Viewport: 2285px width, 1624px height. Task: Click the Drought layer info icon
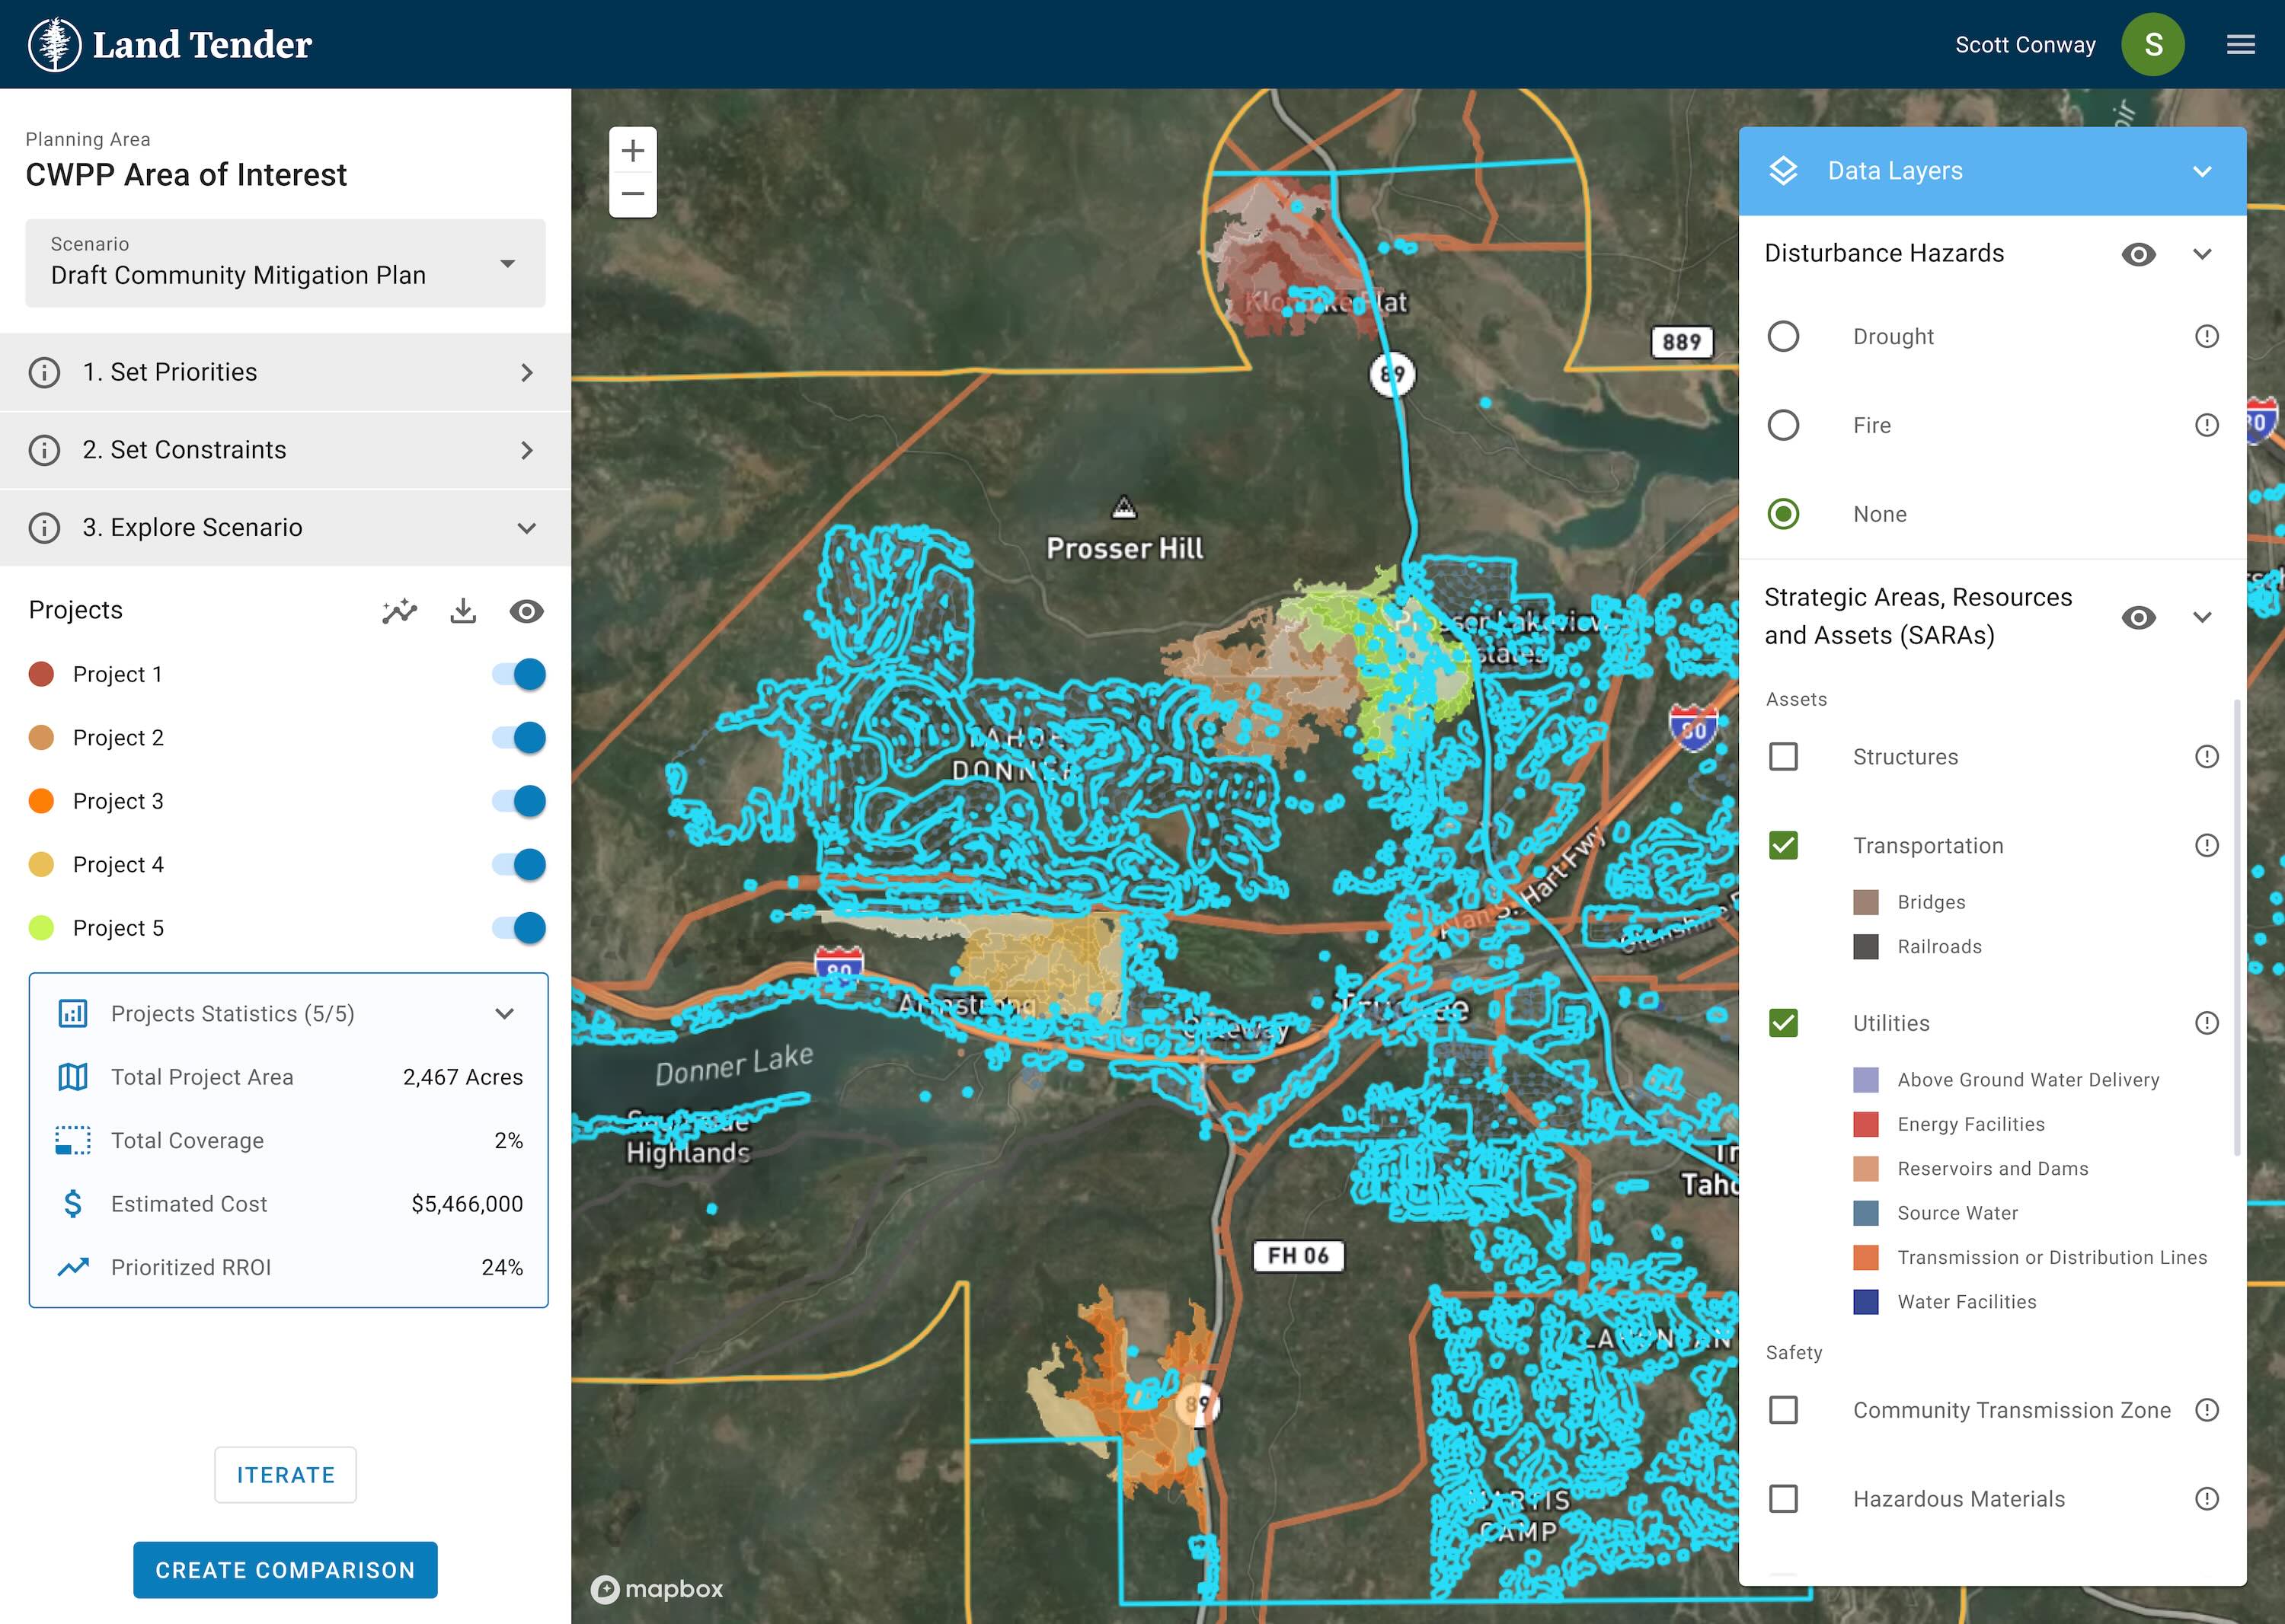coord(2206,336)
